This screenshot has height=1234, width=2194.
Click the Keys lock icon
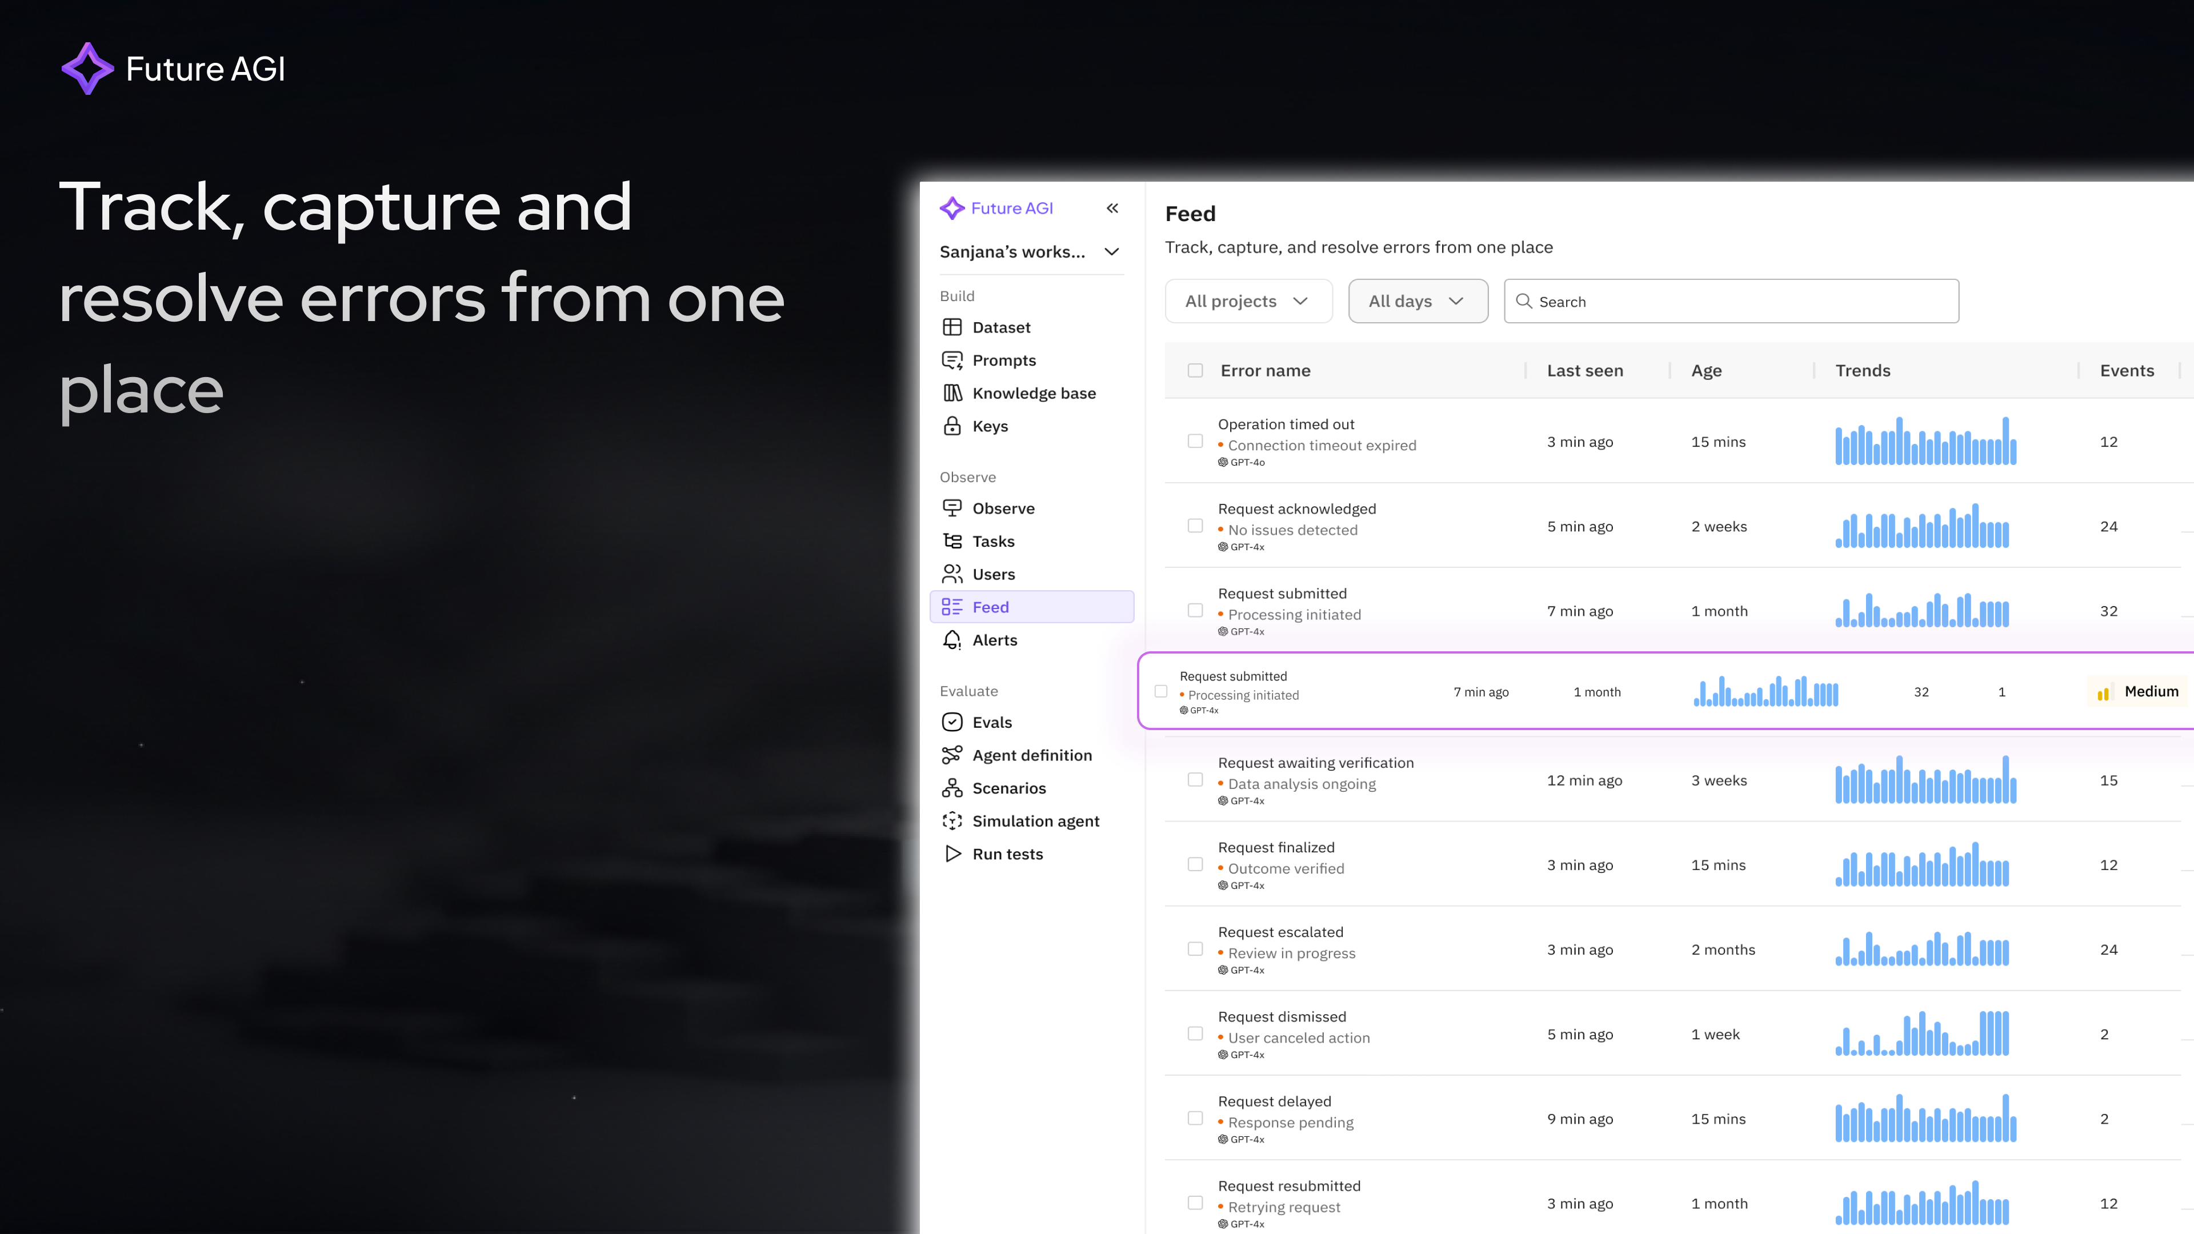coord(952,426)
